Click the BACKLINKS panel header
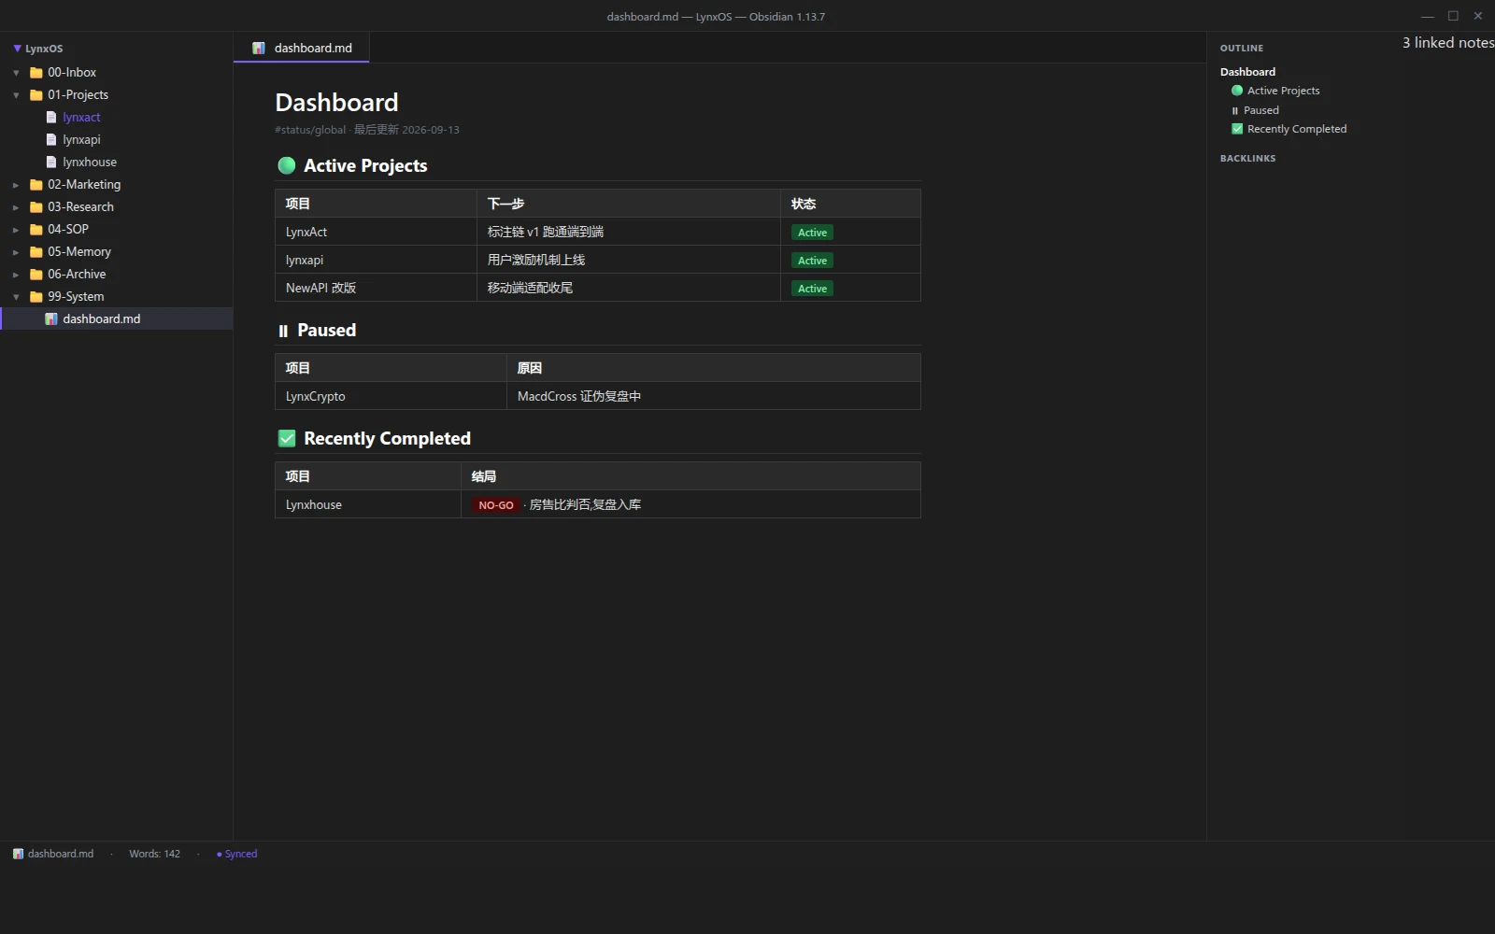Screen dimensions: 1495x934 [x=1247, y=159]
